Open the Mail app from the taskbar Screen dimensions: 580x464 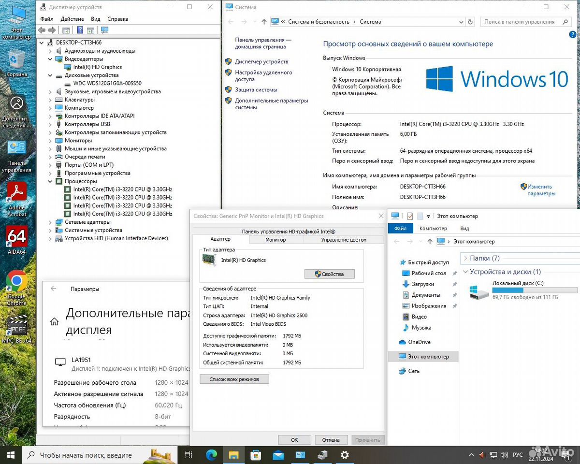[x=278, y=455]
